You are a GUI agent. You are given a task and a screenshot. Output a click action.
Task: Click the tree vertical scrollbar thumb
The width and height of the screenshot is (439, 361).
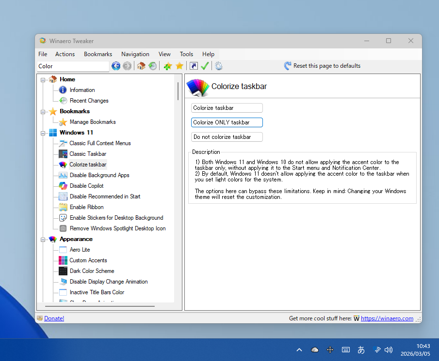(x=178, y=91)
